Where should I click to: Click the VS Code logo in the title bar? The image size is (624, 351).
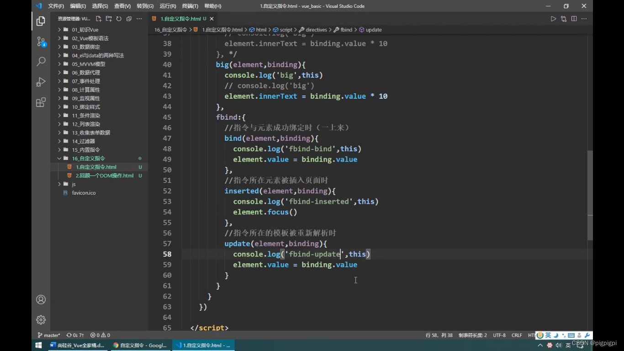pos(38,6)
